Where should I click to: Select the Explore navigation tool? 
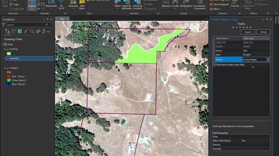click(32, 5)
